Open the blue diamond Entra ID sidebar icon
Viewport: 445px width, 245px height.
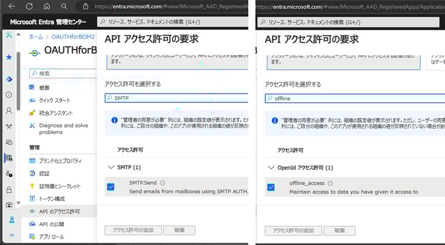[x=9, y=79]
